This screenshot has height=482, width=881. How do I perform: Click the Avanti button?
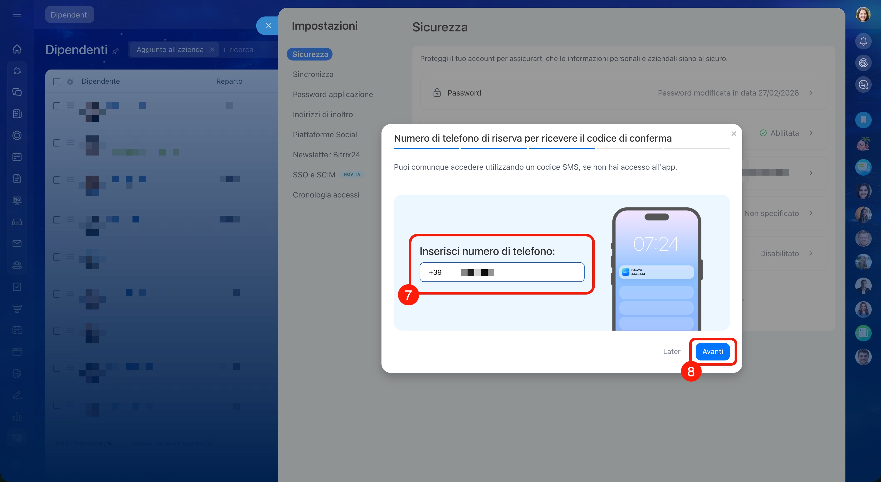tap(712, 351)
